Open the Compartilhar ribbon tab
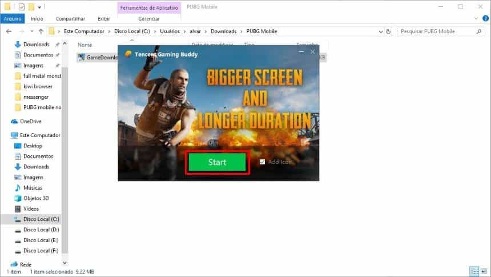This screenshot has width=491, height=277. (x=70, y=19)
